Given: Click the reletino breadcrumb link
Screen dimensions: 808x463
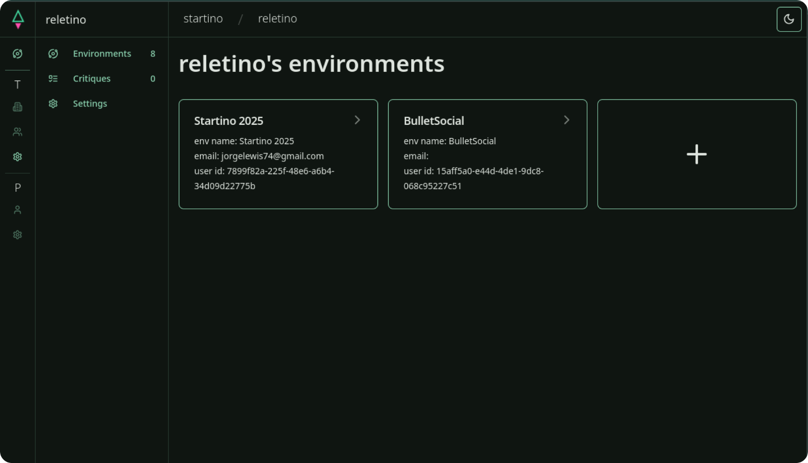Looking at the screenshot, I should pyautogui.click(x=277, y=19).
